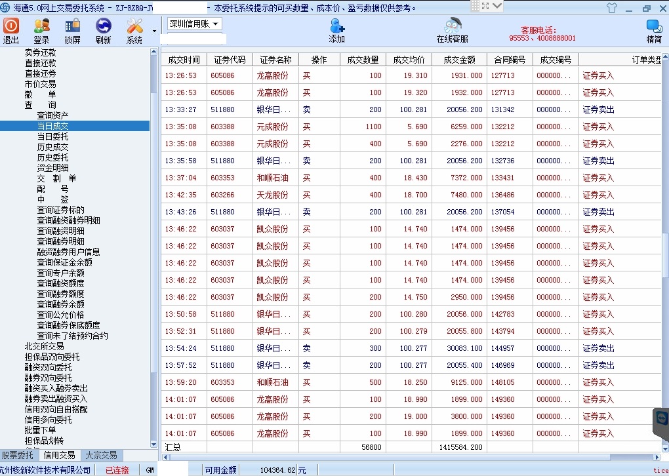Open 资金明细 in the sidebar
The width and height of the screenshot is (669, 476).
(x=52, y=168)
